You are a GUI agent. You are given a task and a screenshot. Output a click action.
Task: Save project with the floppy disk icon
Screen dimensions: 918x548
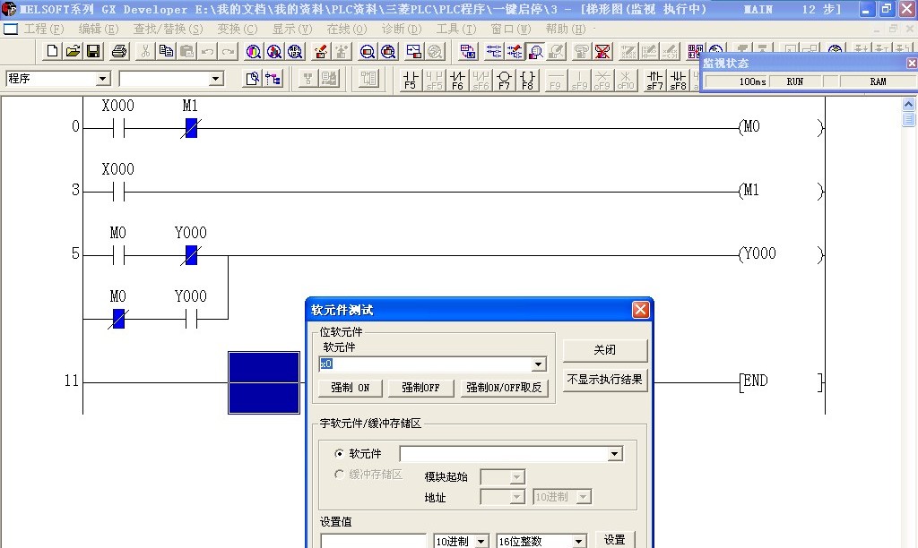coord(93,51)
